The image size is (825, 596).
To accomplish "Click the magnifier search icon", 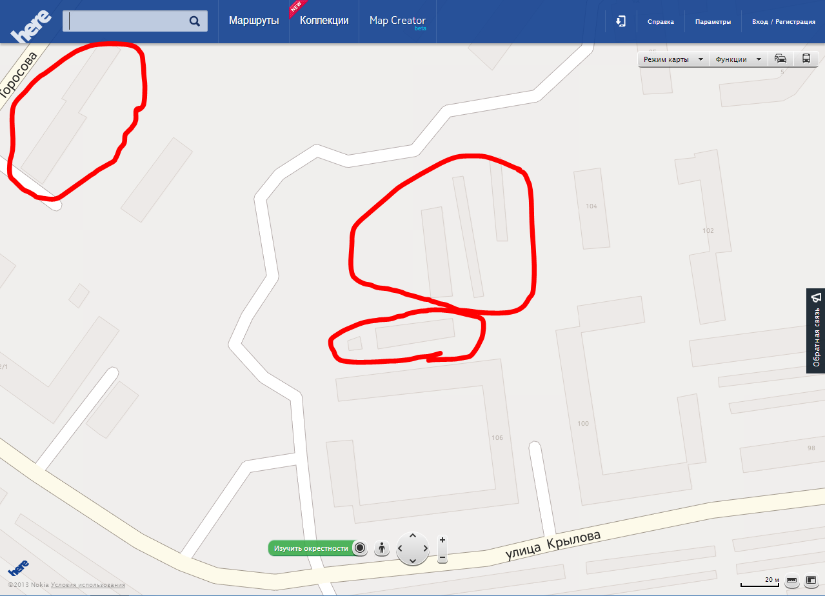I will point(194,21).
